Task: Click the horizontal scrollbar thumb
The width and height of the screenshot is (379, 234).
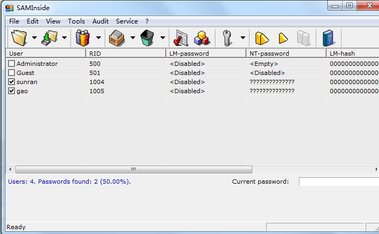Action: pos(134,170)
